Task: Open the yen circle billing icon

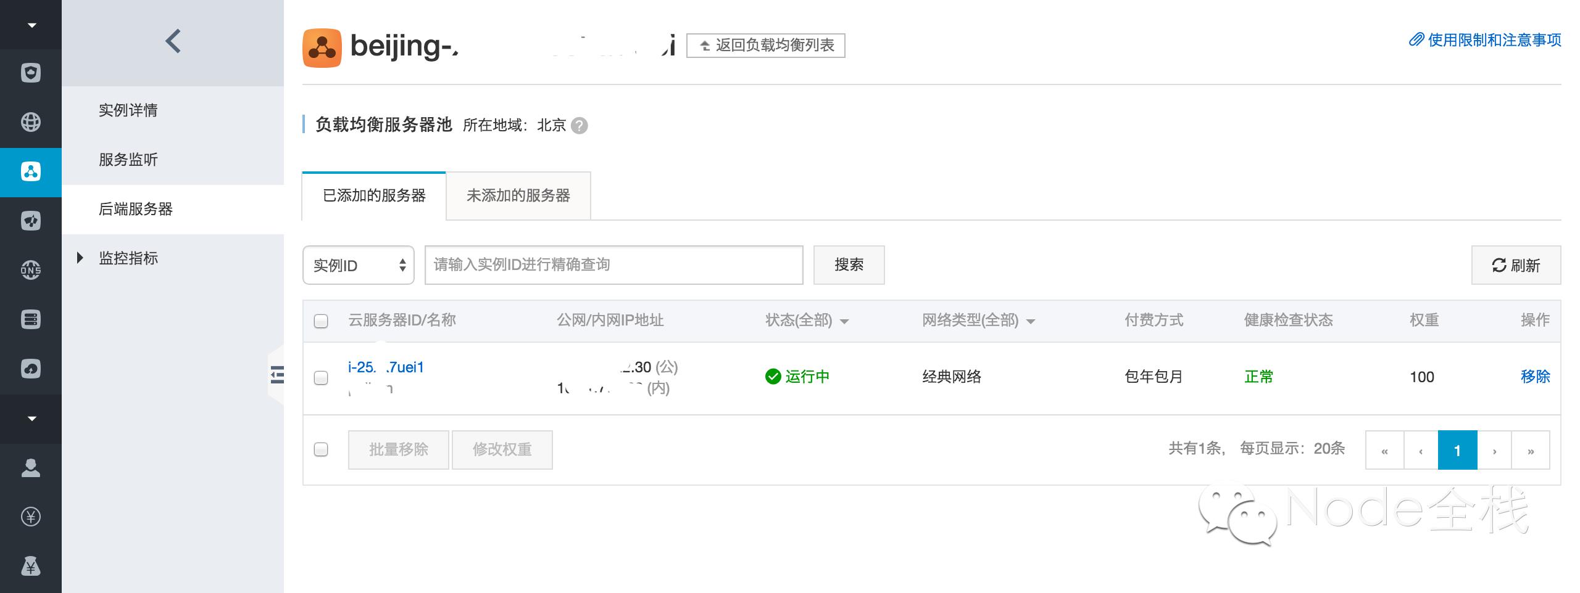Action: coord(31,517)
